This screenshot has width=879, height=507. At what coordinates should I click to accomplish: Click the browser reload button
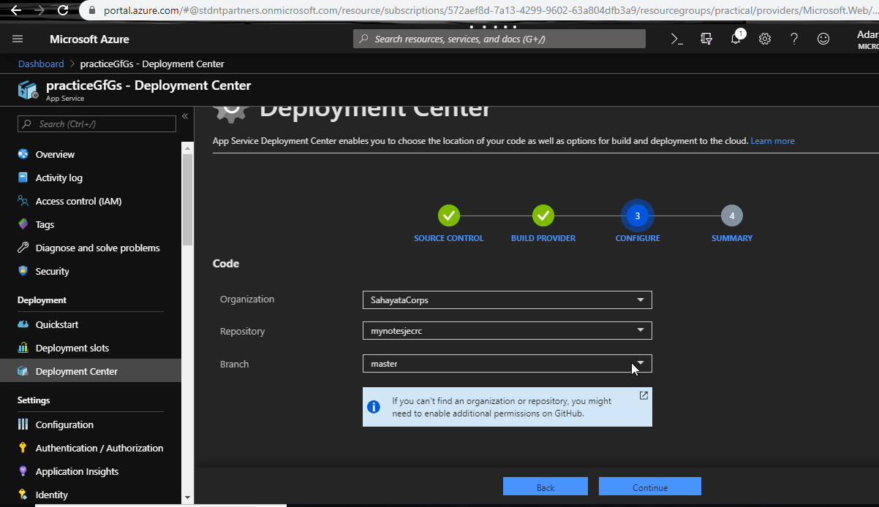click(x=63, y=10)
